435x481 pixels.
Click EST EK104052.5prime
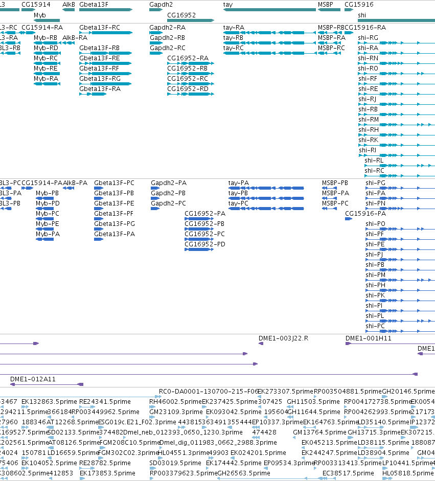tap(49, 463)
